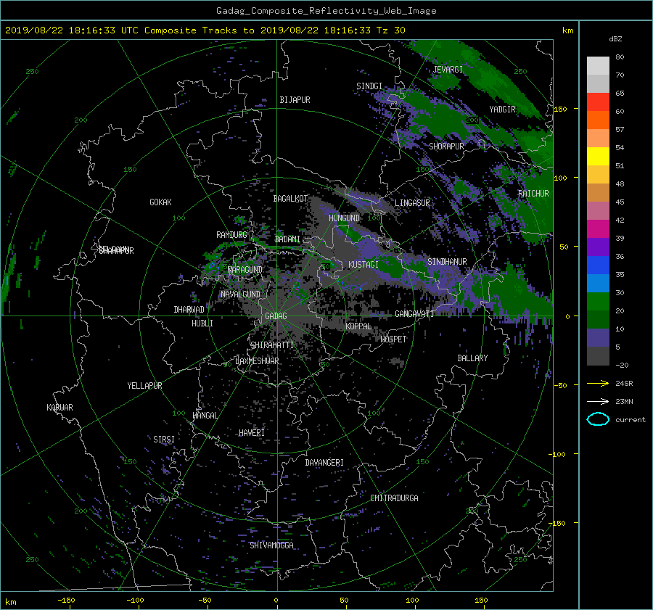Select the YELLAPUR label

[x=144, y=386]
